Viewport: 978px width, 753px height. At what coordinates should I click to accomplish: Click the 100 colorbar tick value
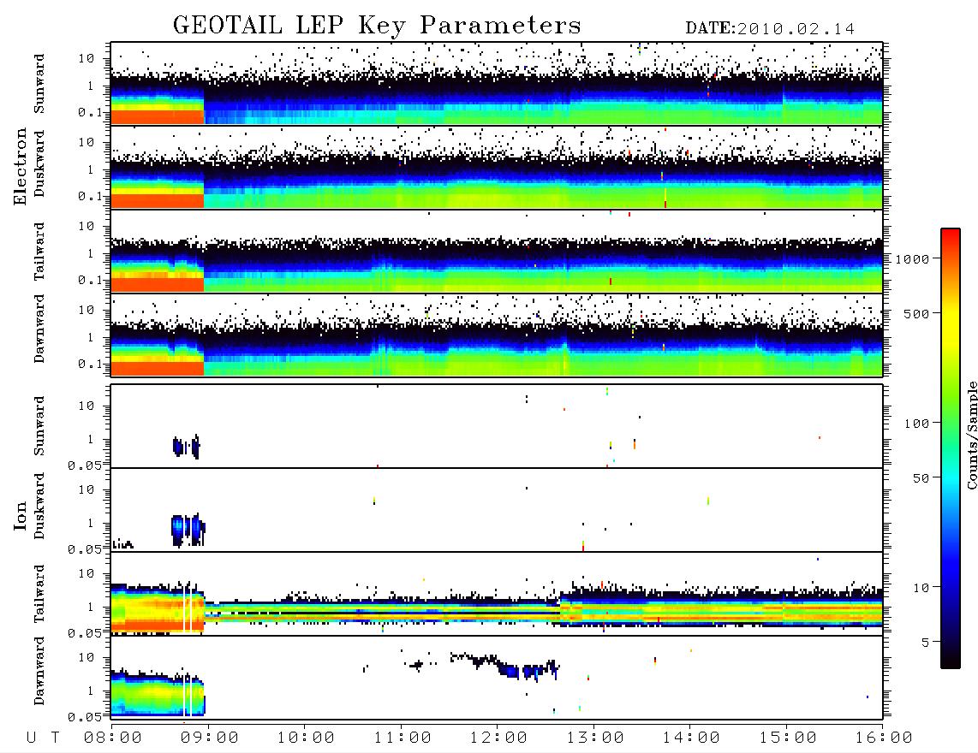[916, 424]
